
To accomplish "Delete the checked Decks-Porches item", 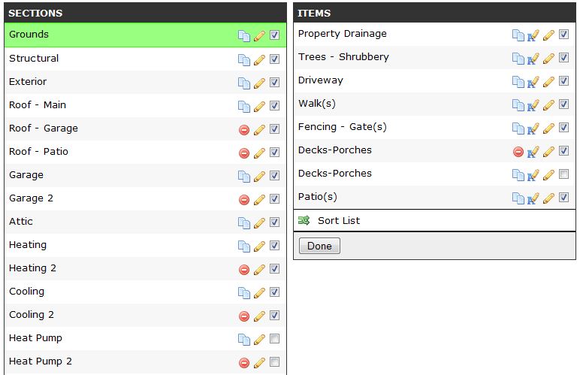I will coord(518,152).
